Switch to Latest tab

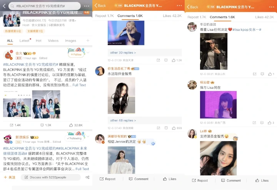click(x=24, y=41)
